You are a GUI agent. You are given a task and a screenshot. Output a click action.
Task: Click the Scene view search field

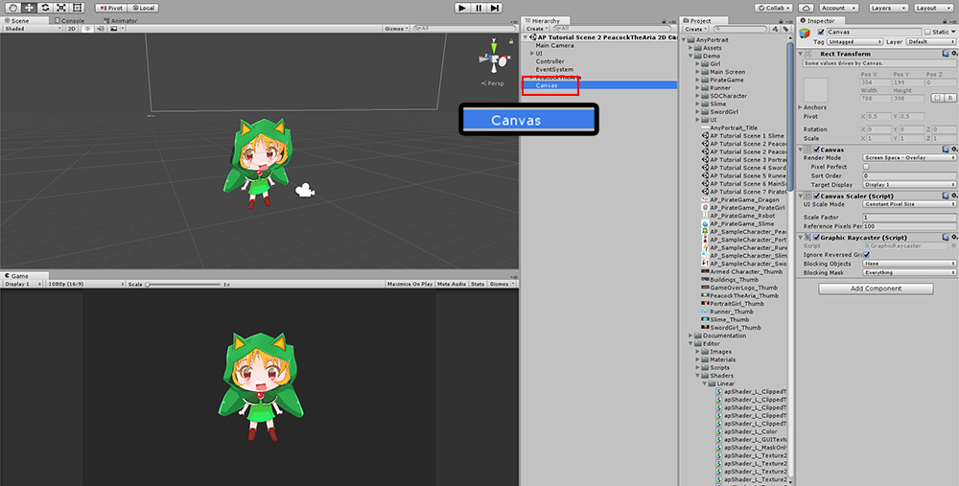(x=463, y=28)
